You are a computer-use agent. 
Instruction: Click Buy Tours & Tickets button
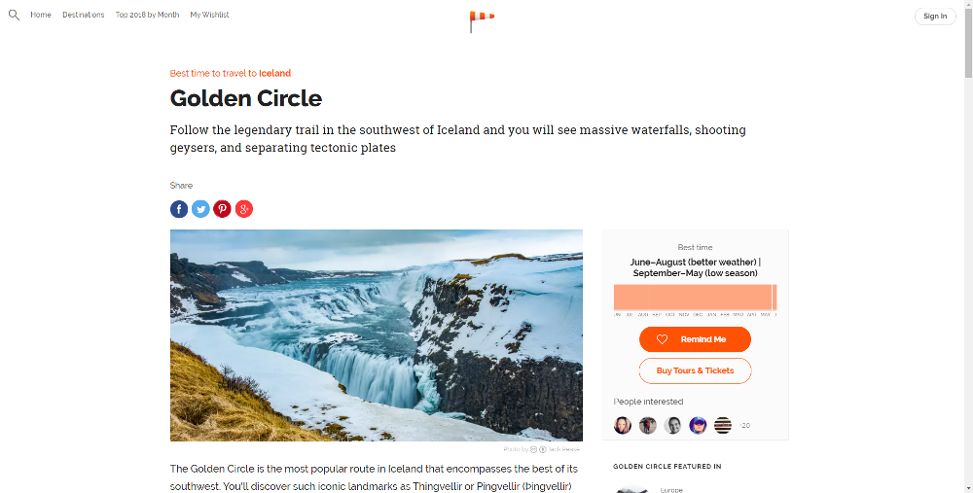click(695, 370)
